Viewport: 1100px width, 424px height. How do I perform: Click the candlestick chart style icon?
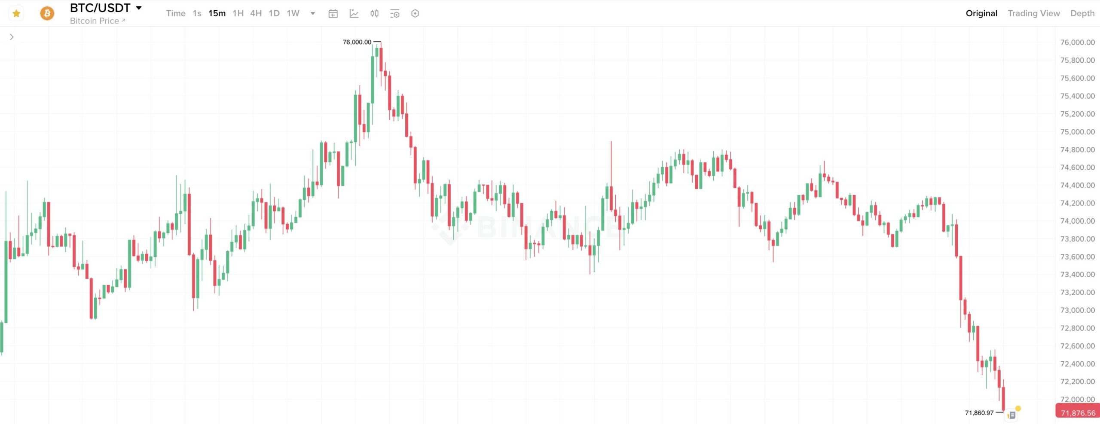click(x=374, y=14)
